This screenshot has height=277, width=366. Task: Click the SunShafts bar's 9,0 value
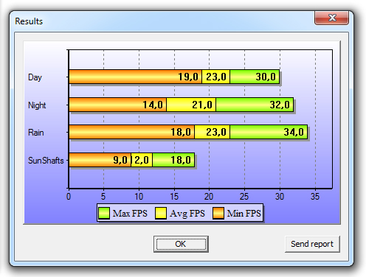(120, 160)
